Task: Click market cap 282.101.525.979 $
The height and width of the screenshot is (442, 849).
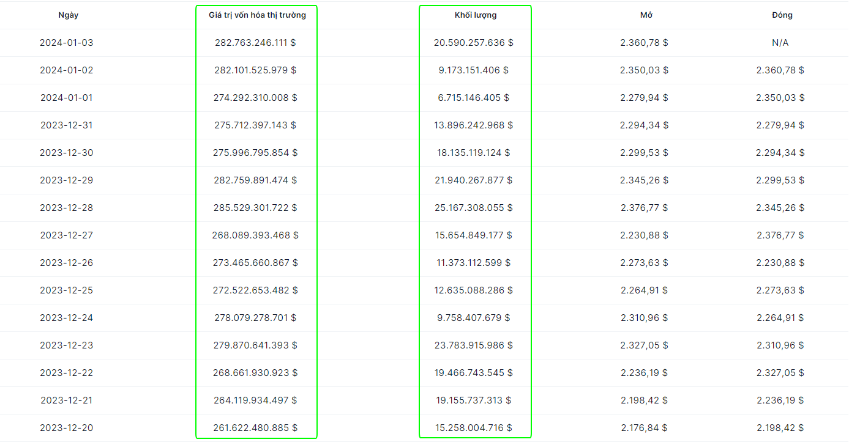Action: point(256,70)
